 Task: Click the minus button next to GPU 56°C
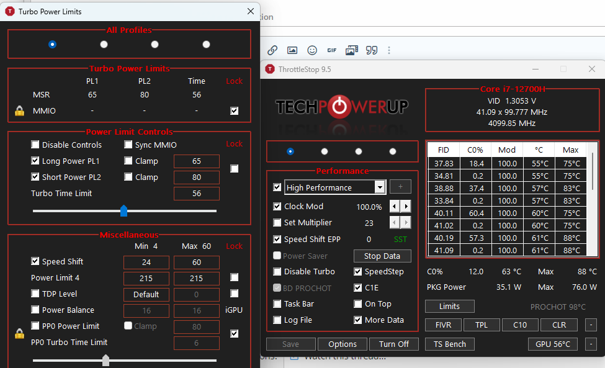click(591, 344)
